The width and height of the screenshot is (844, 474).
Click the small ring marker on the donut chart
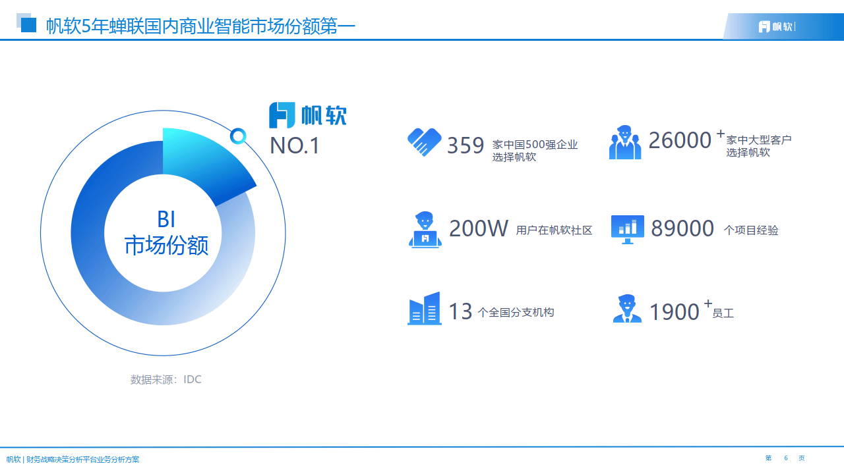click(238, 136)
